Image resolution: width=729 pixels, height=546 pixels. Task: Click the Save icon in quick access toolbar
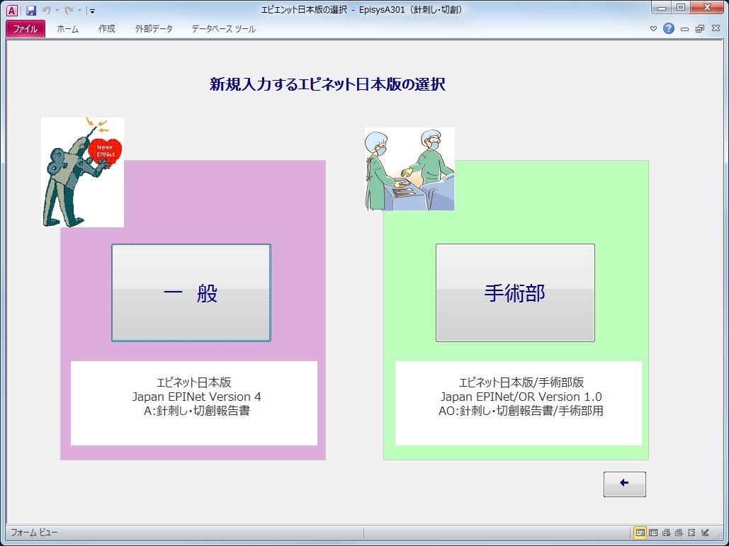pyautogui.click(x=31, y=11)
